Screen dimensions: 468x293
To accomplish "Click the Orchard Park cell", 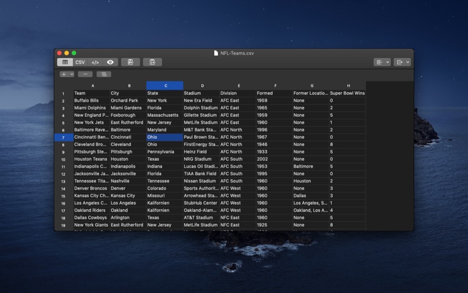I will (x=128, y=100).
